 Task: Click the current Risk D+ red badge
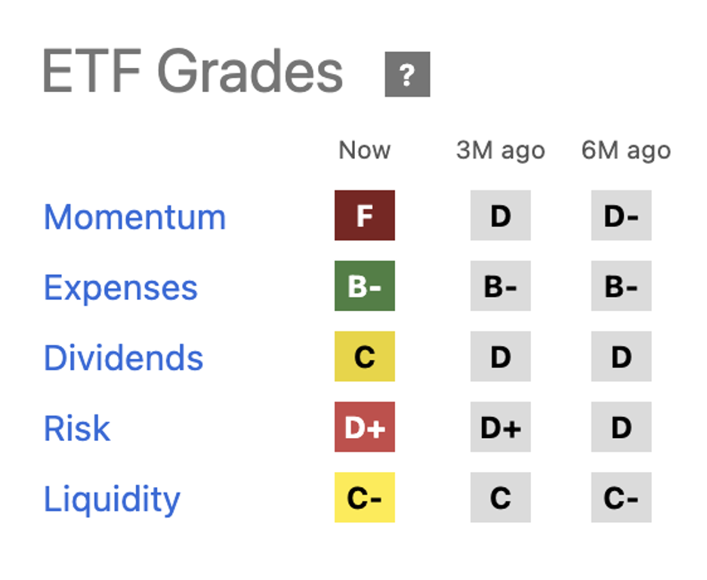365,427
